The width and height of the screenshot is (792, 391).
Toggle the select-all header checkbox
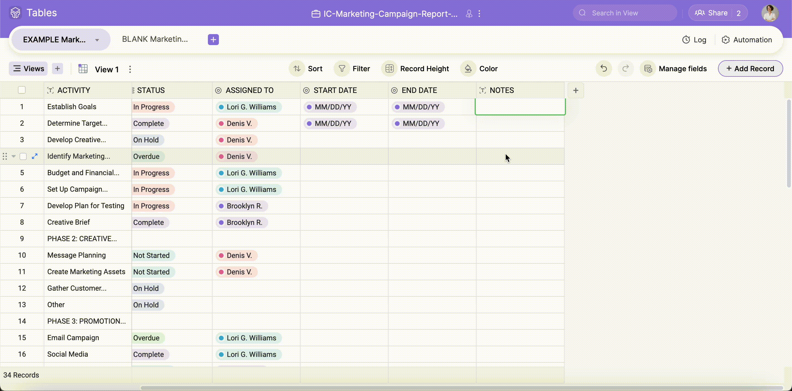coord(21,90)
